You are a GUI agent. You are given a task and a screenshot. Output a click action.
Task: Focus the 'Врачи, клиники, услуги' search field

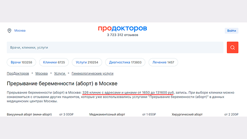[115, 47]
